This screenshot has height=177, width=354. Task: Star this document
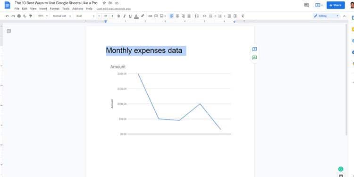tap(104, 3)
